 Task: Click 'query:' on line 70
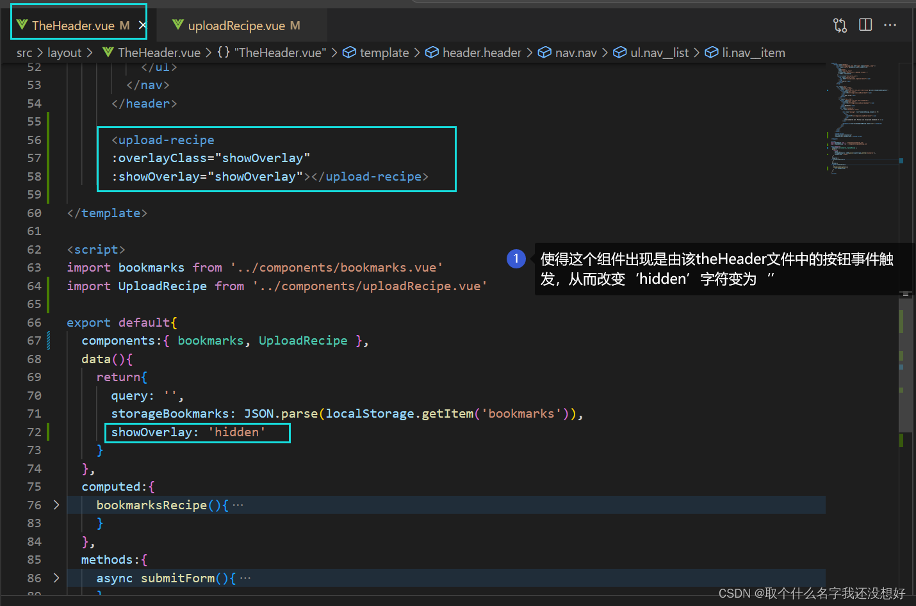[133, 395]
